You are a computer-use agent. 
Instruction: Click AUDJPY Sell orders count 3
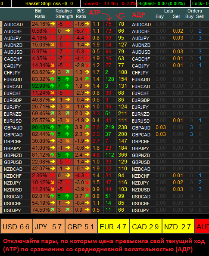click(x=200, y=38)
